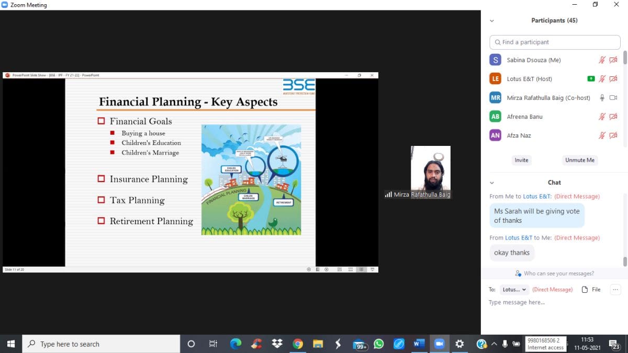Click Lotus E&T's crossed-out camera icon
This screenshot has height=353, width=628.
[x=613, y=79]
